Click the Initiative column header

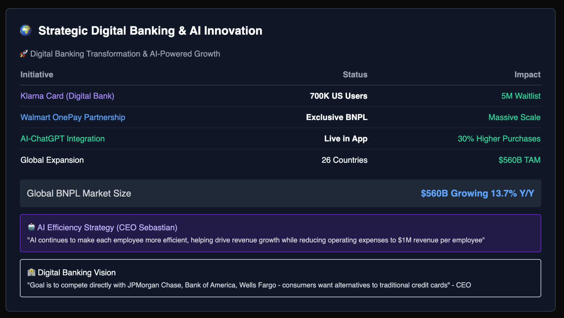click(x=37, y=75)
